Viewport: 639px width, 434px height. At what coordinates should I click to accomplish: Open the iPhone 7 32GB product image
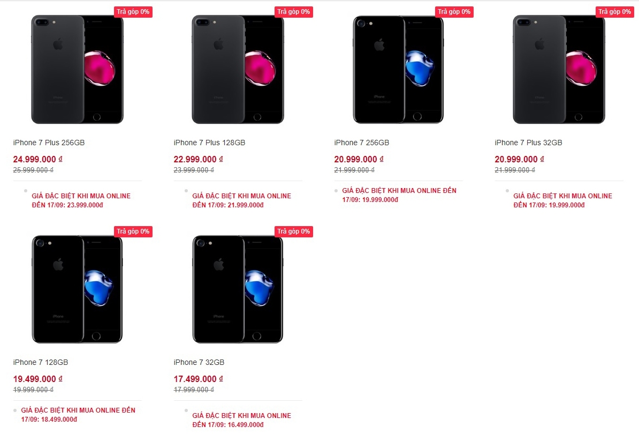point(238,289)
